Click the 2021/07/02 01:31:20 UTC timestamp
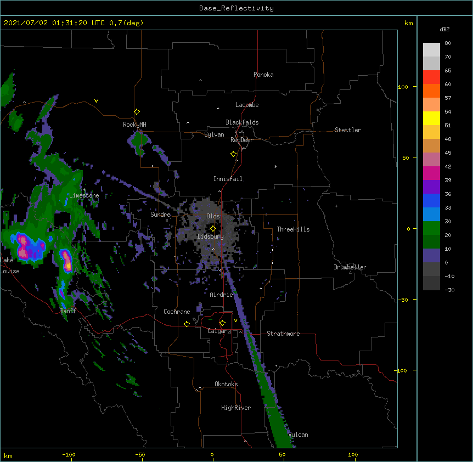 coord(54,23)
